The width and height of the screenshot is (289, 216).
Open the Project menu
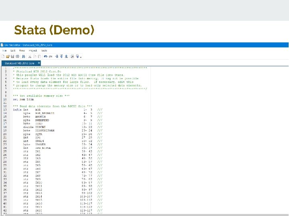point(33,50)
